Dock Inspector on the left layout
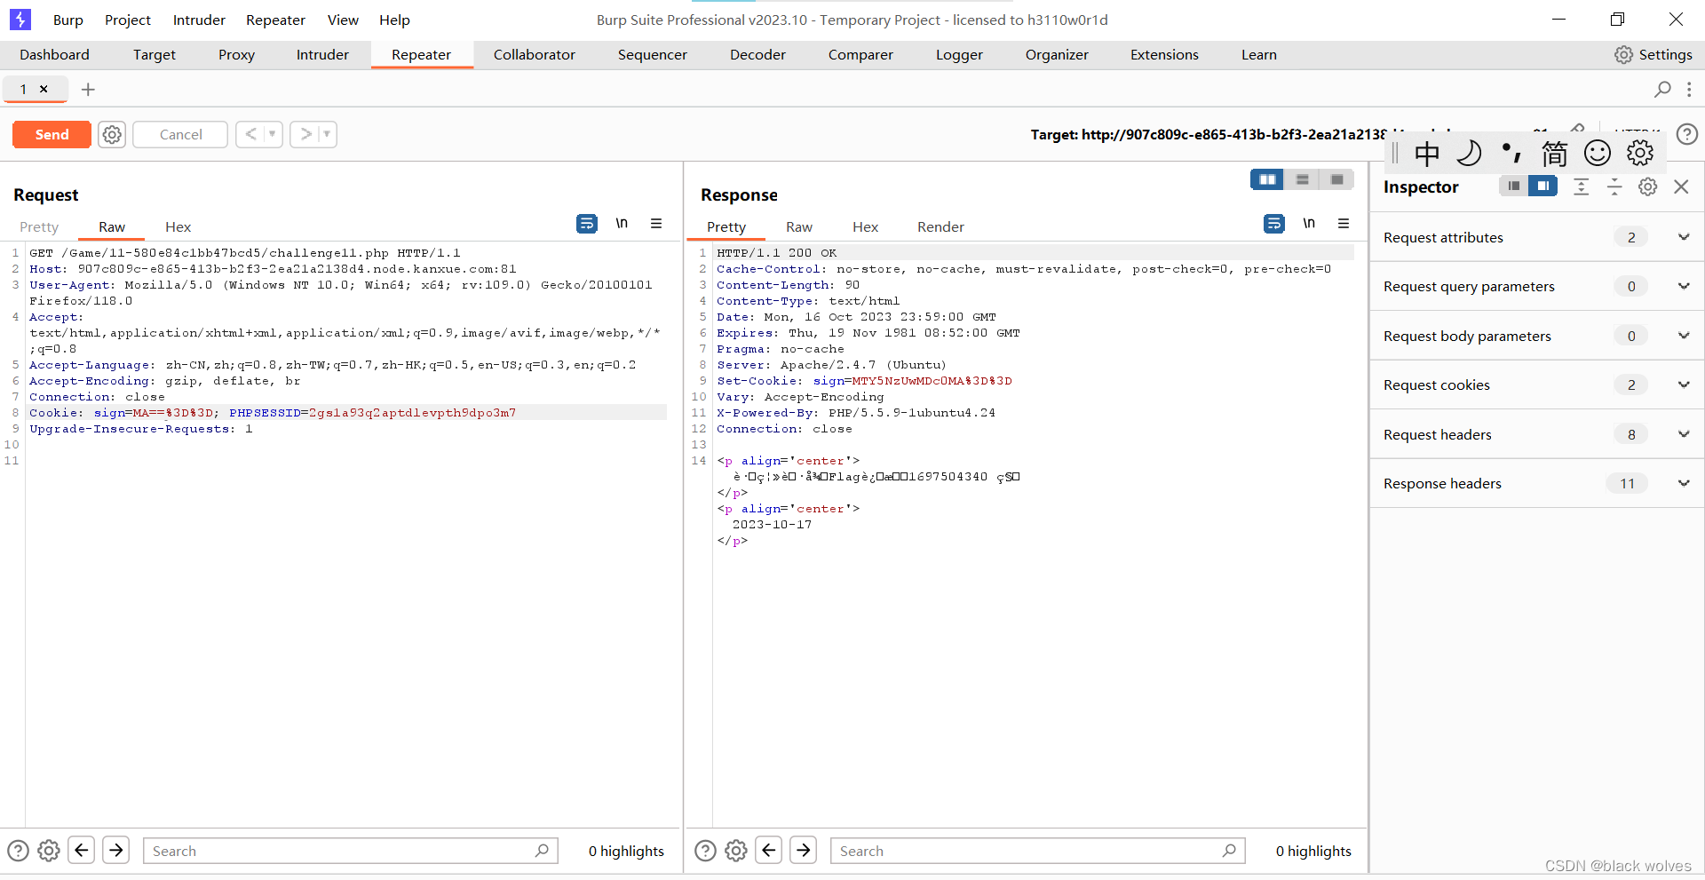The width and height of the screenshot is (1705, 880). (x=1514, y=186)
